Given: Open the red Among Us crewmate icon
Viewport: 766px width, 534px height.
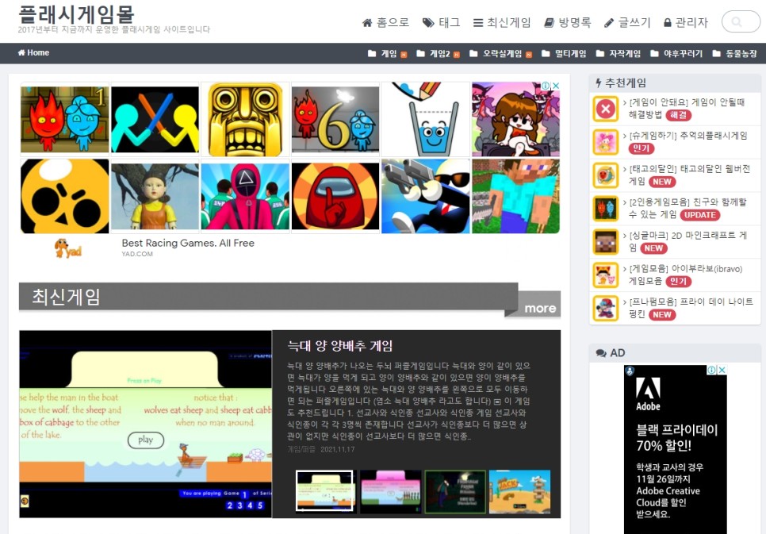Looking at the screenshot, I should coord(335,196).
